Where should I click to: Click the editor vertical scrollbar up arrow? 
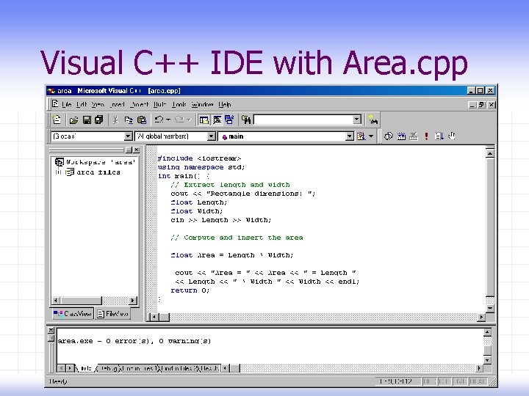(490, 153)
